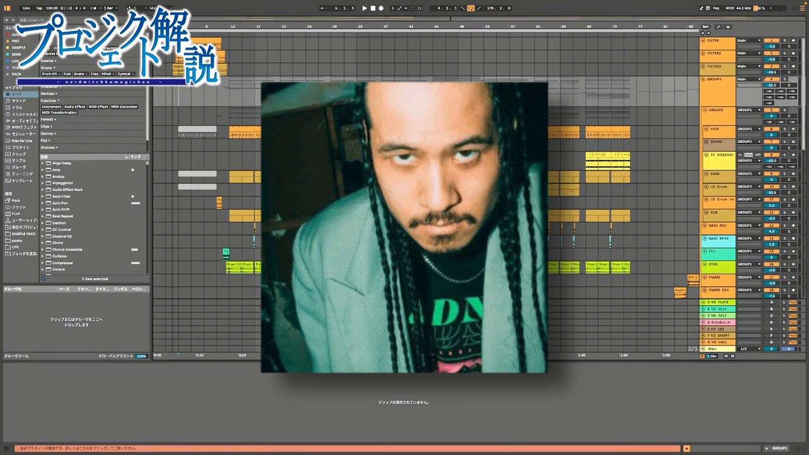This screenshot has height=455, width=809.
Task: Click the Set locator button
Action: 705,27
